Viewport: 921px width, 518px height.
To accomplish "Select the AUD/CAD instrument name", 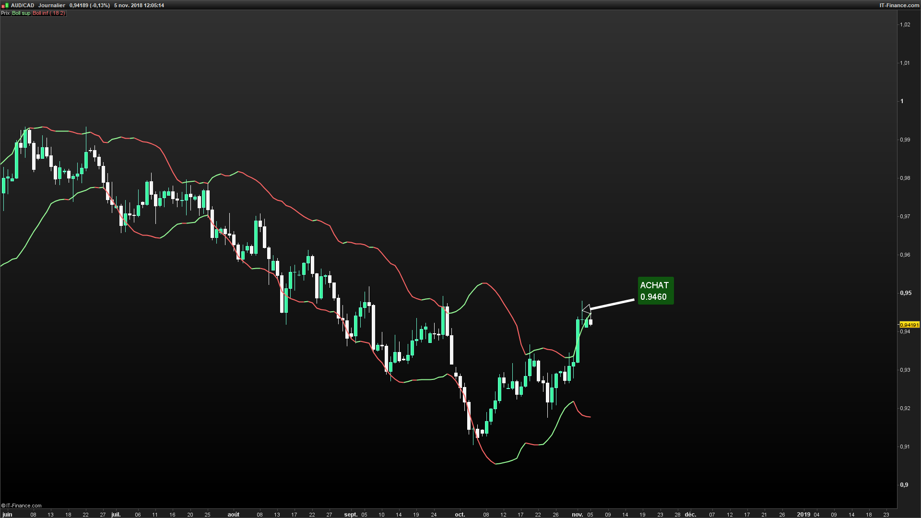I will pyautogui.click(x=23, y=5).
